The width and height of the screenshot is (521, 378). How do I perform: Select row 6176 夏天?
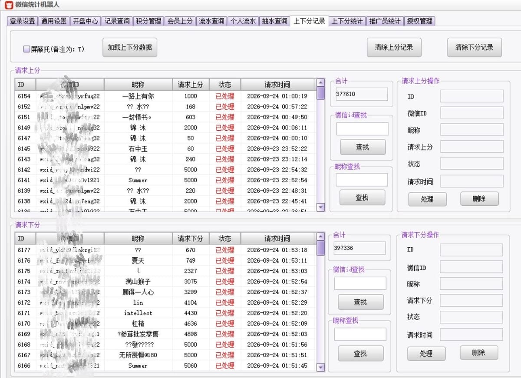165,261
